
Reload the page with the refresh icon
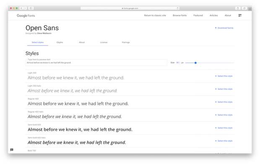tap(177, 8)
